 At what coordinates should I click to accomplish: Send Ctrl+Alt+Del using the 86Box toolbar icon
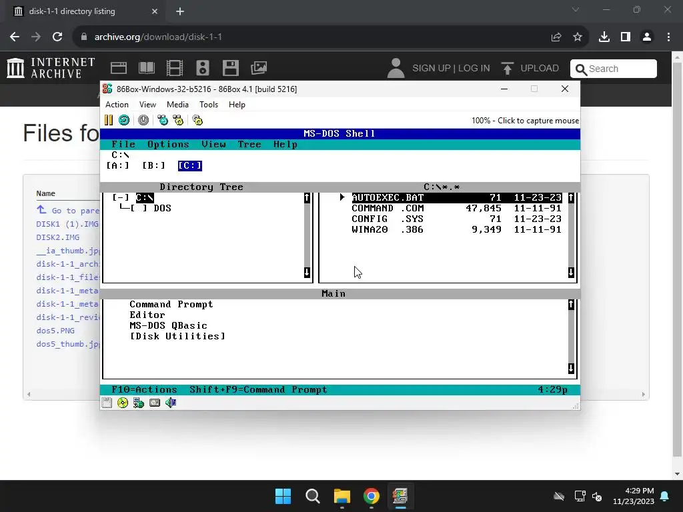click(x=163, y=120)
